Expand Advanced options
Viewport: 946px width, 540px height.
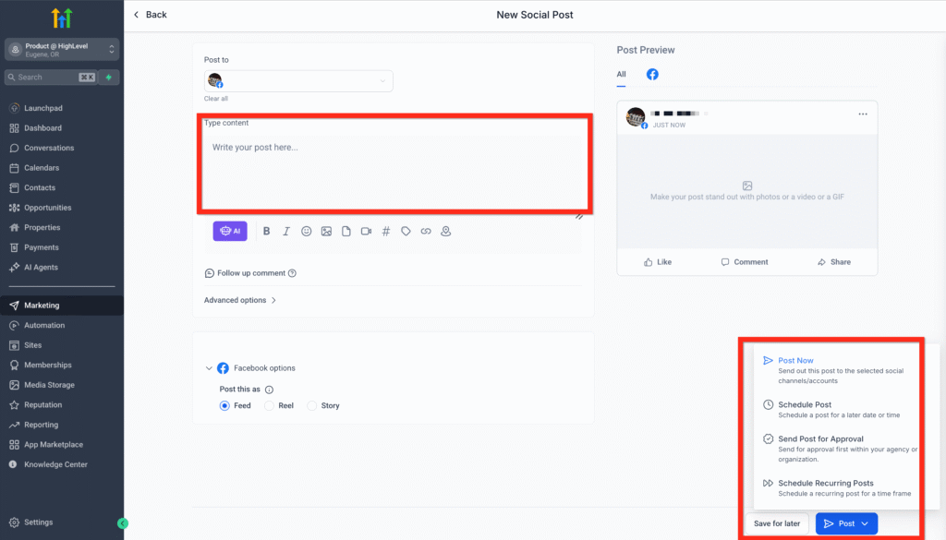tap(239, 300)
